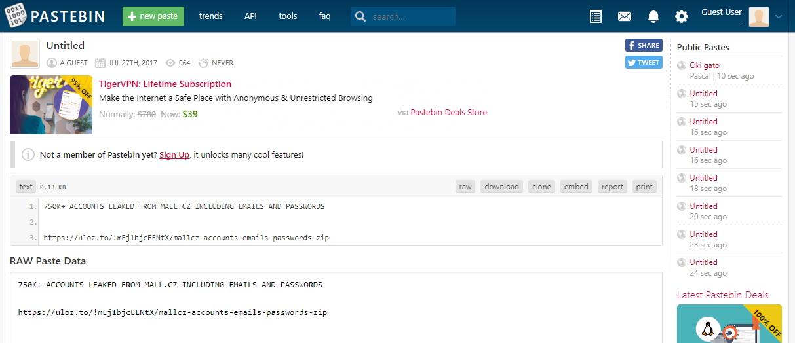The image size is (795, 343).
Task: Share the paste on Facebook
Action: [644, 45]
